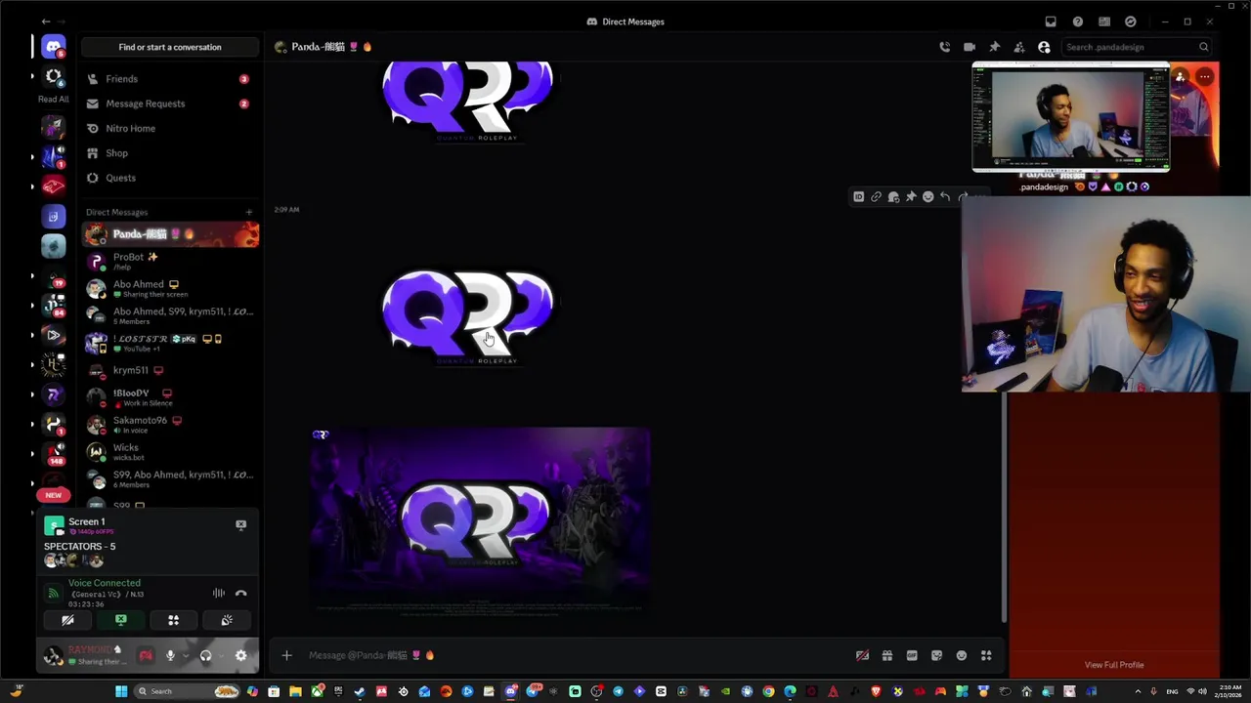The width and height of the screenshot is (1251, 703).
Task: Start a video call with Panda
Action: [970, 47]
